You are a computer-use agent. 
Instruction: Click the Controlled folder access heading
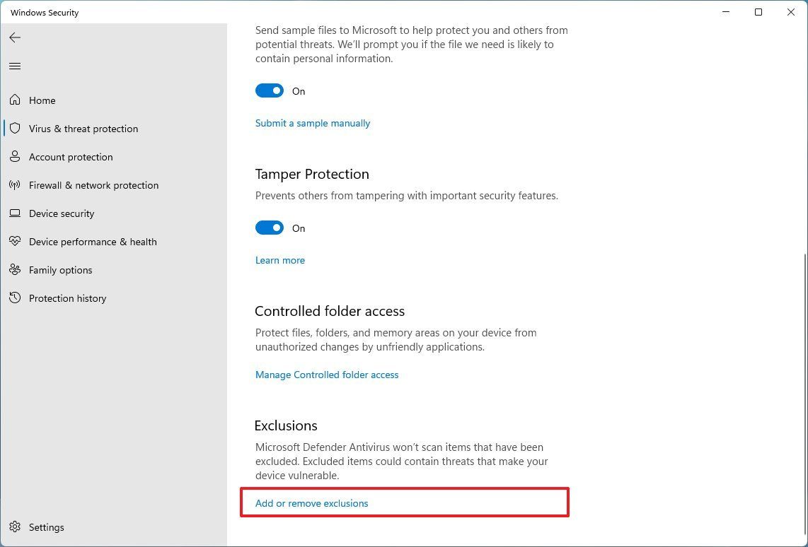pos(330,311)
